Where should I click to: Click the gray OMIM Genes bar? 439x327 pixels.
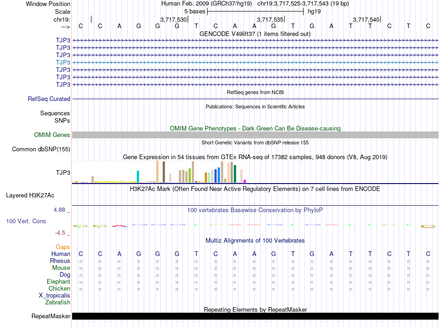255,135
